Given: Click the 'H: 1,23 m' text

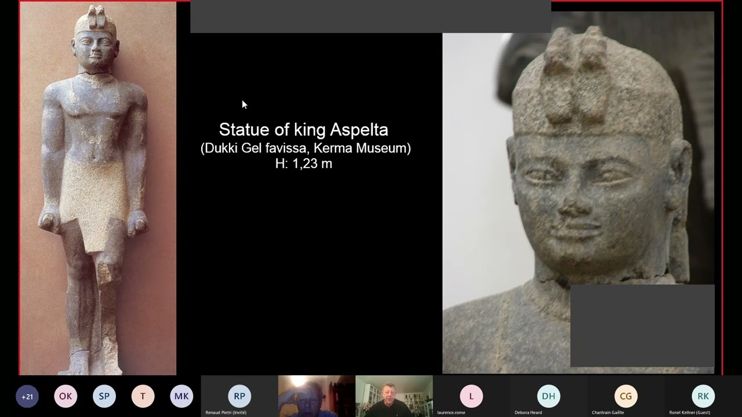Looking at the screenshot, I should pos(304,164).
